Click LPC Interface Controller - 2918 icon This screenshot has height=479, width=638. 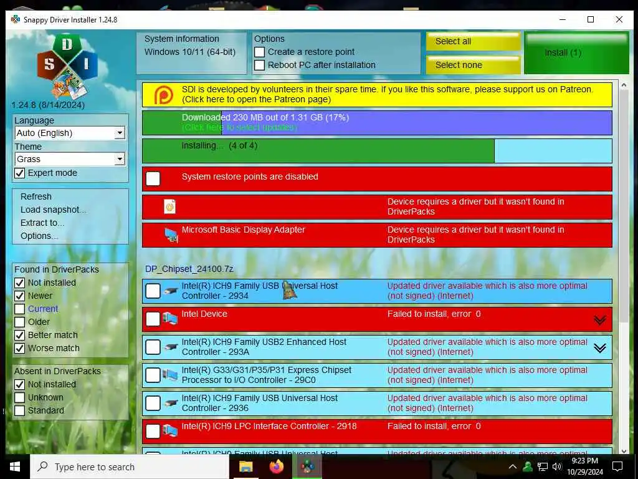(x=170, y=431)
